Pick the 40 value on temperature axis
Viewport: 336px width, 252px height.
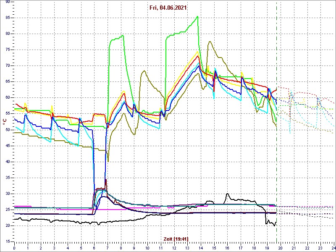[x=8, y=162]
